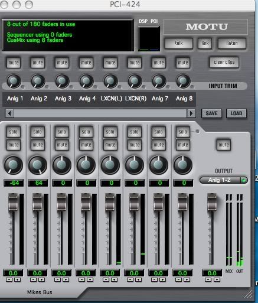Click the LXCN(L) input trim knob
The image size is (258, 303).
coord(110,82)
